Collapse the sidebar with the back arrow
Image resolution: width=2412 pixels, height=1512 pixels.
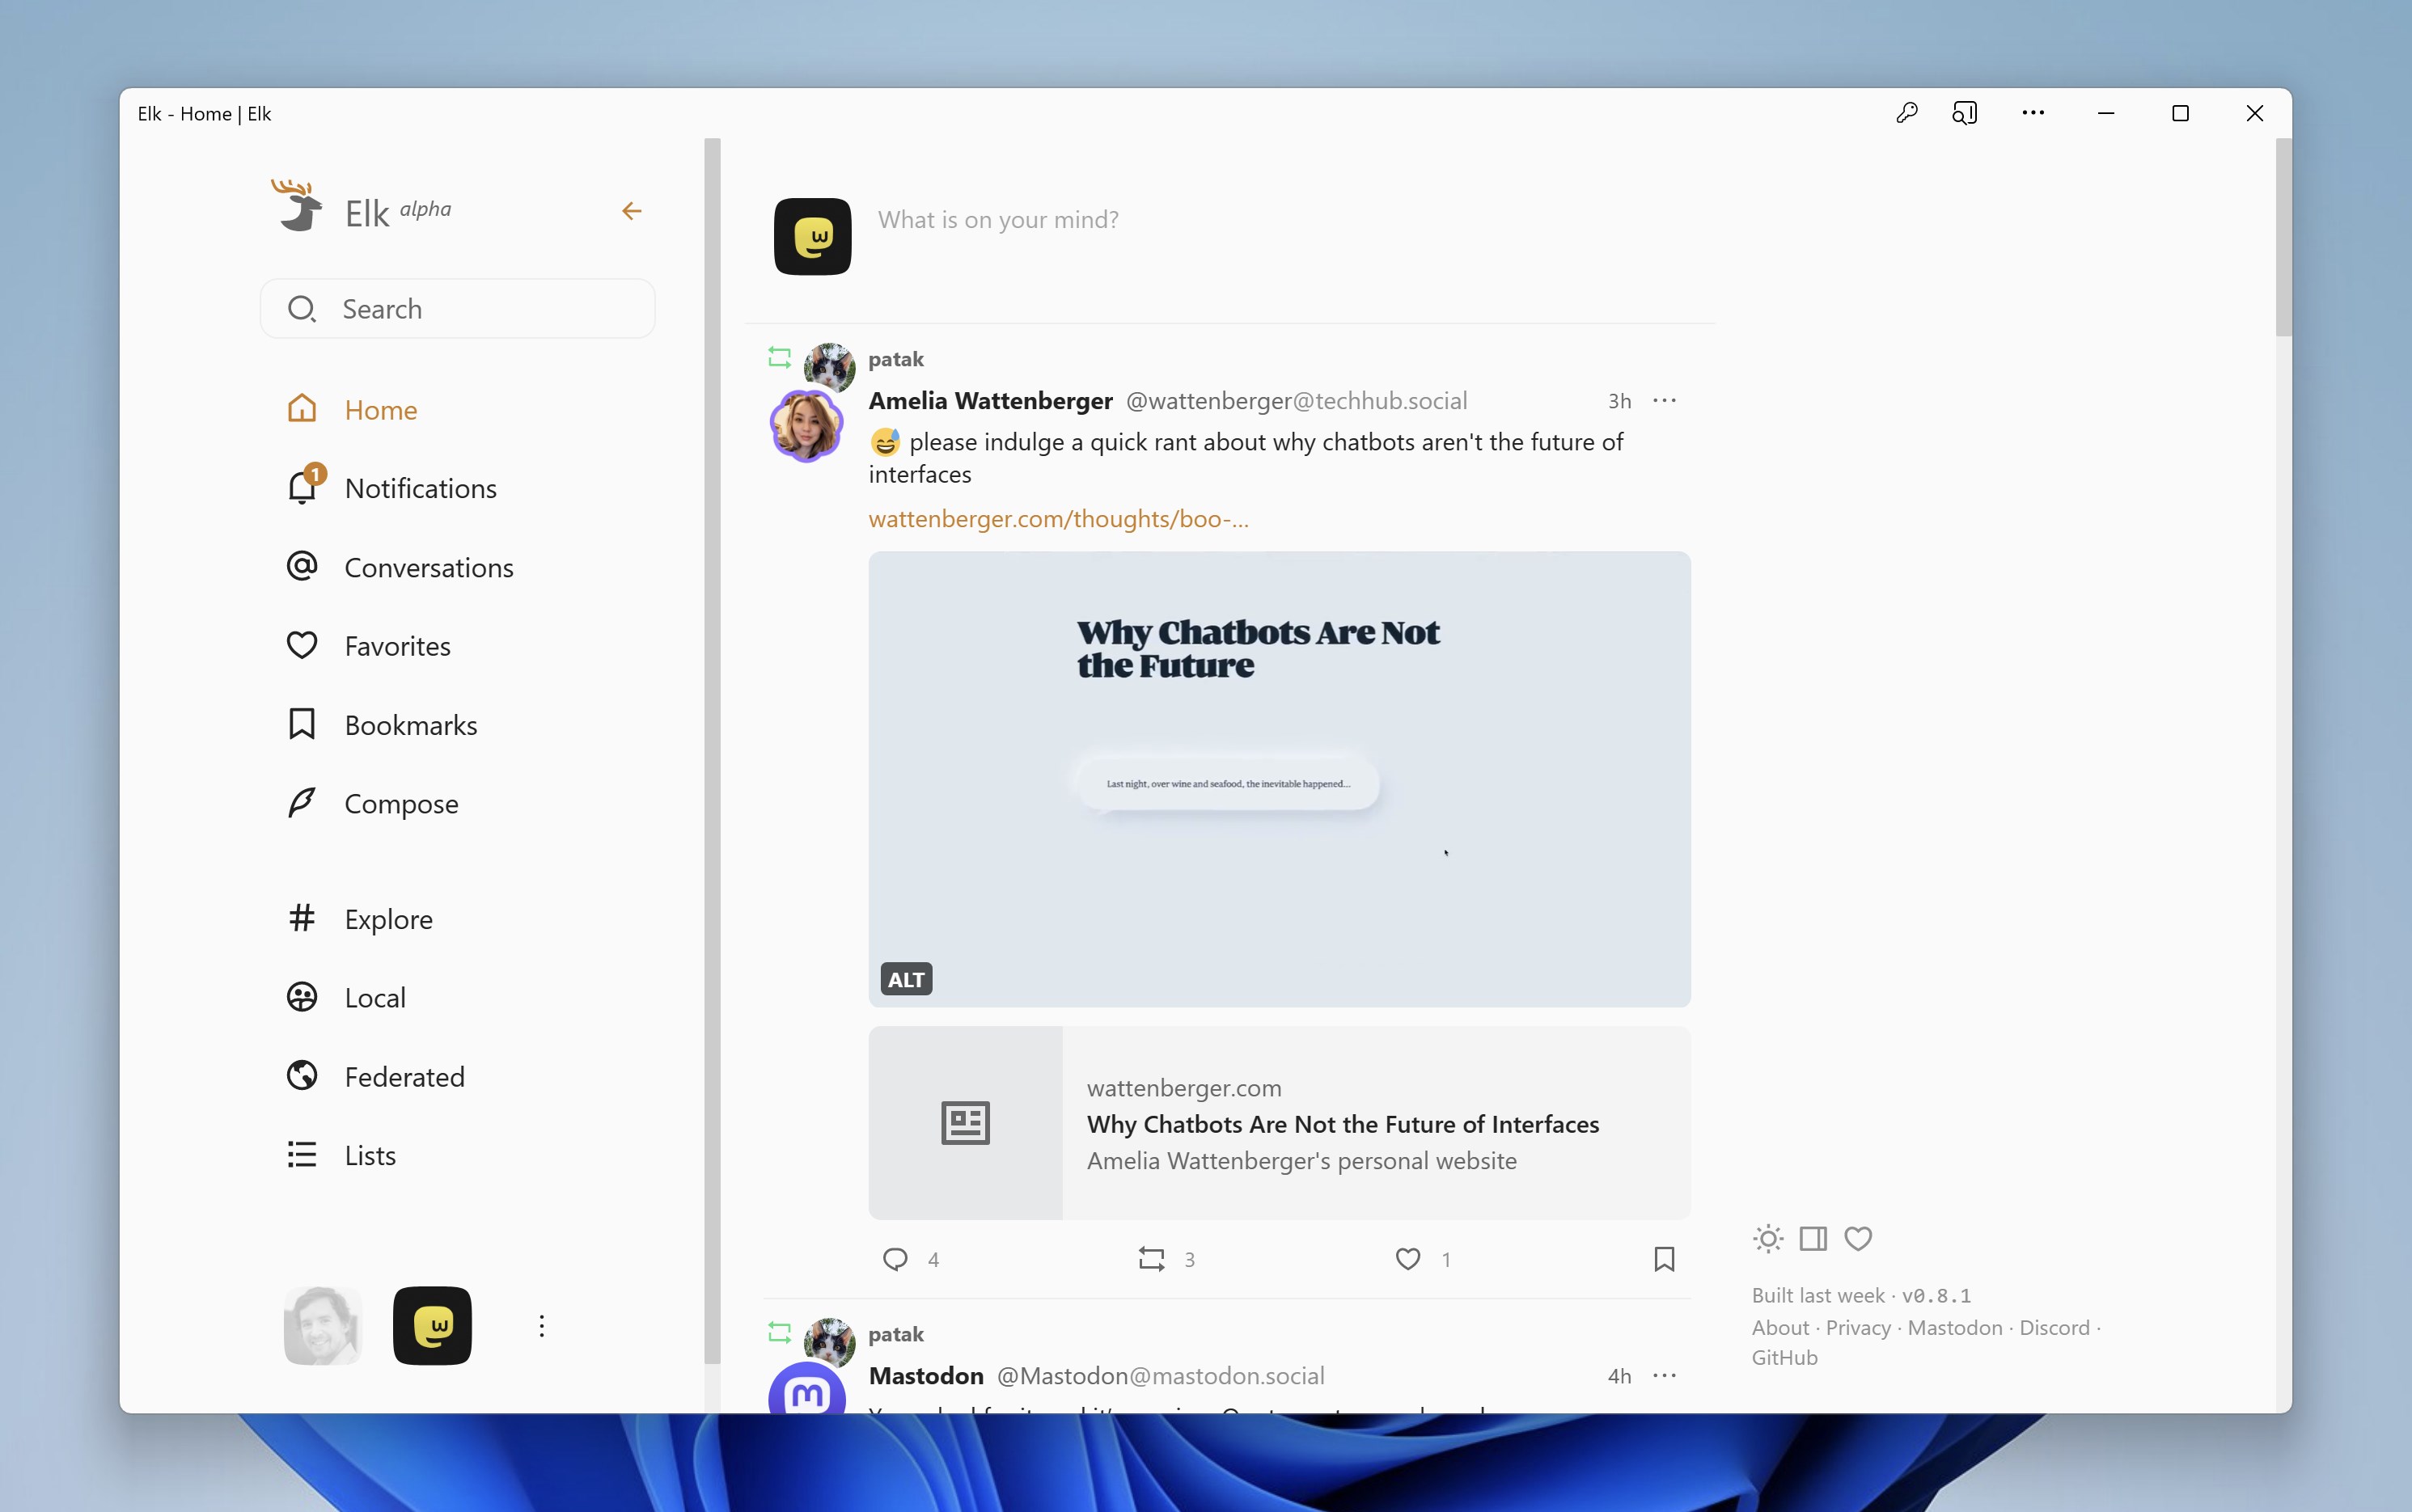click(631, 210)
